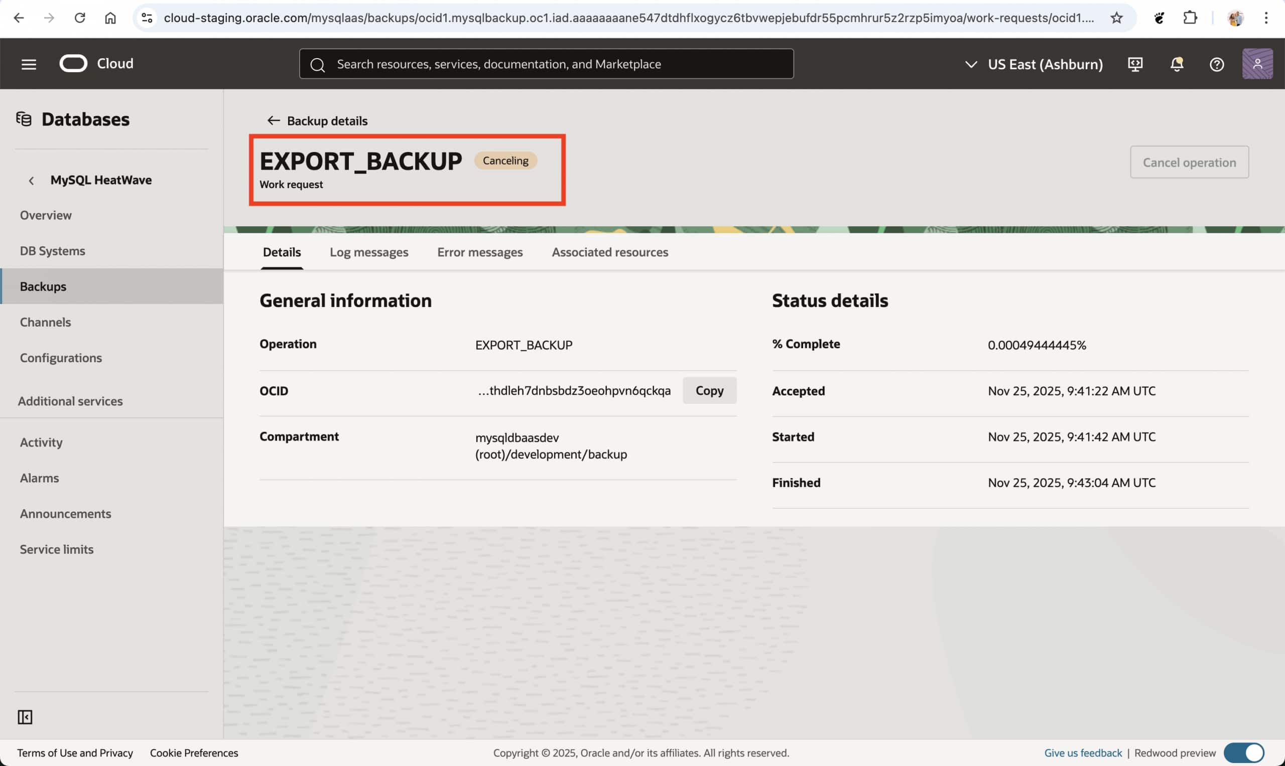
Task: Bookmark this page with star icon
Action: tap(1116, 18)
